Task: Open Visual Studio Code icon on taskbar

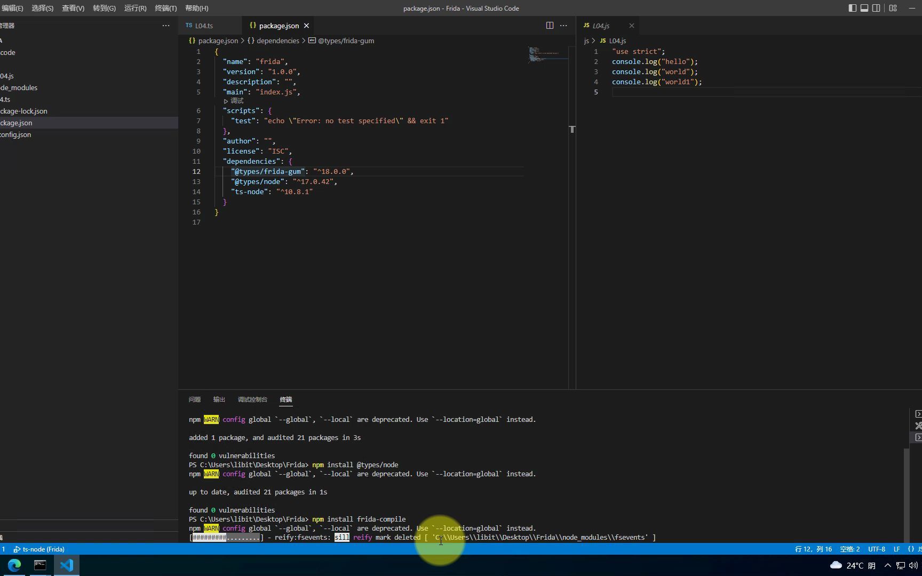Action: [x=66, y=565]
